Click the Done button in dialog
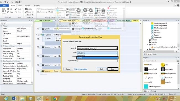This screenshot has width=180, height=101. (x=113, y=69)
